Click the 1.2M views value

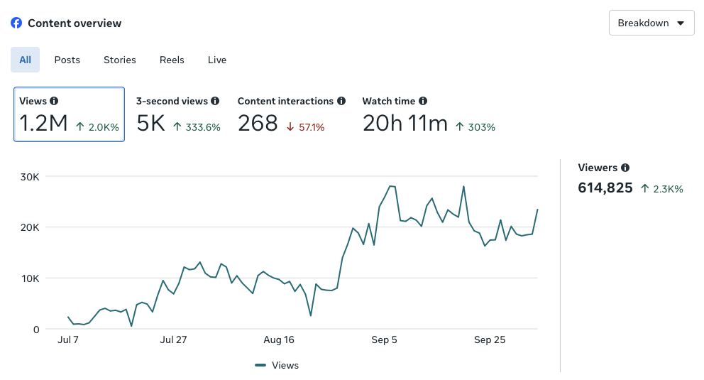point(43,123)
